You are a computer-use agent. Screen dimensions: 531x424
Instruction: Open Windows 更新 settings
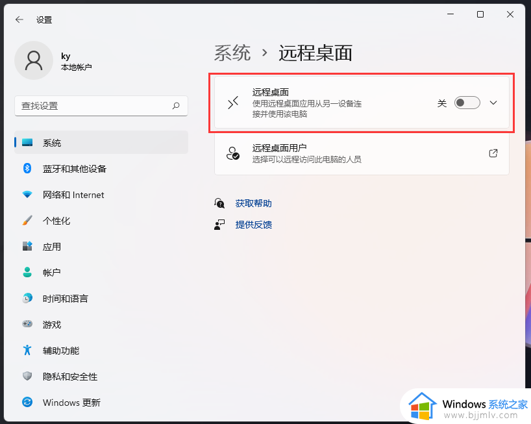coord(101,402)
